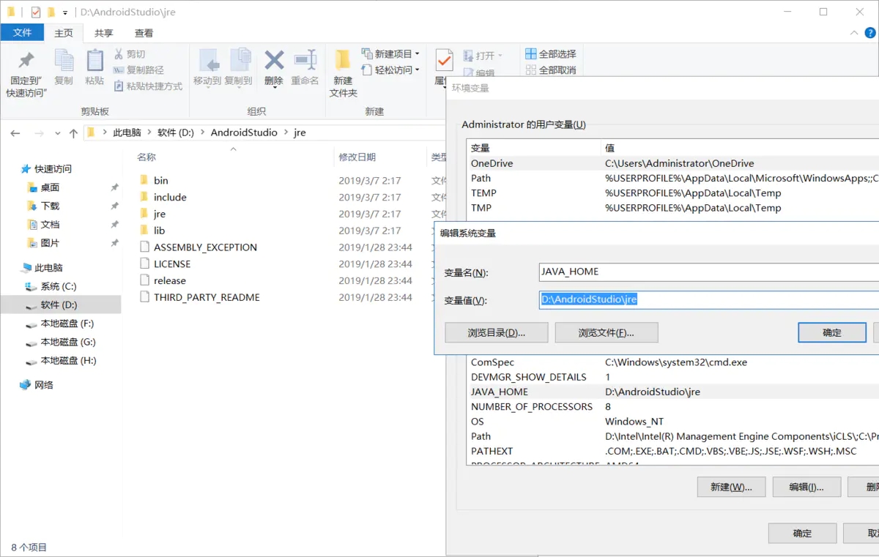Open the include folder
The height and width of the screenshot is (557, 879).
[x=170, y=197]
